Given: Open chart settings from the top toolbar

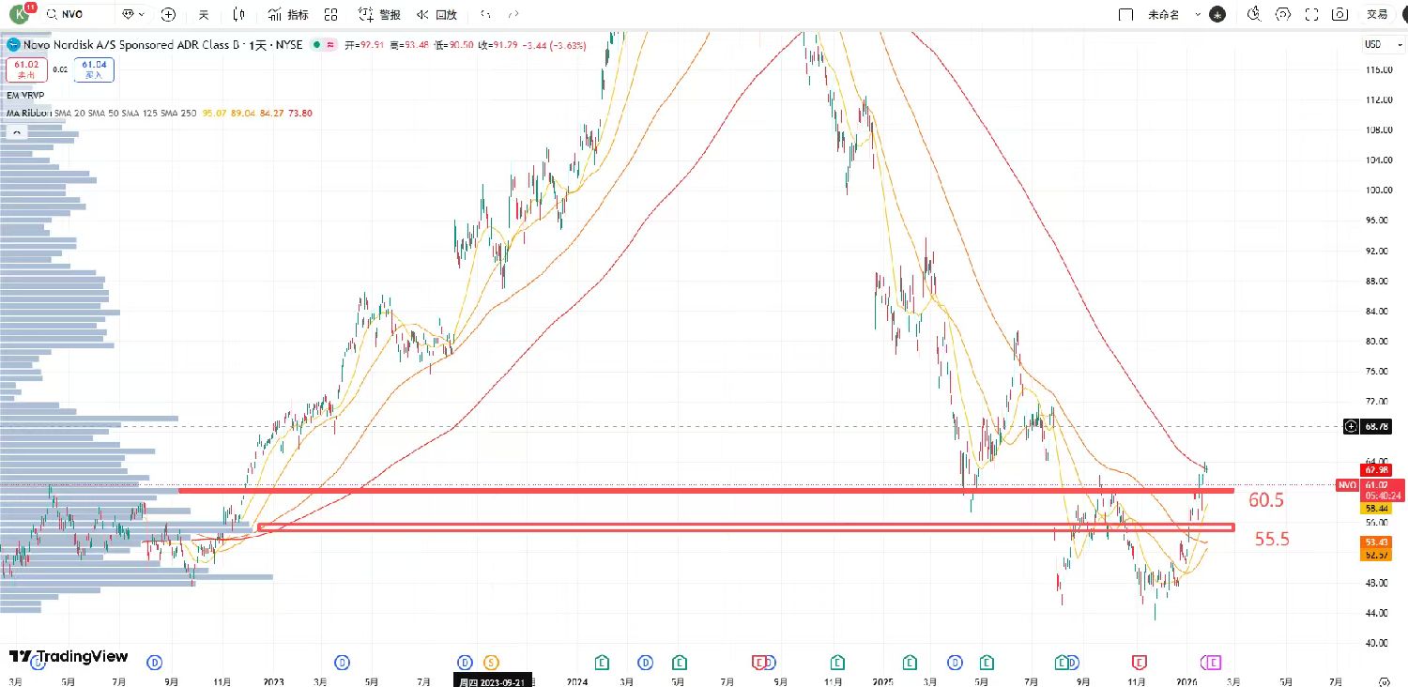Looking at the screenshot, I should tap(1283, 14).
